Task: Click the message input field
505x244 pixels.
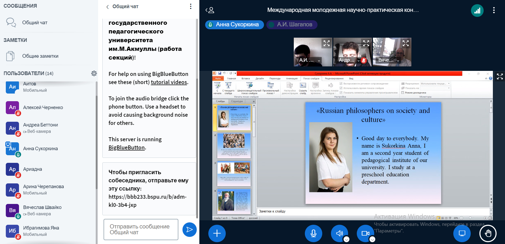Action: (141, 230)
